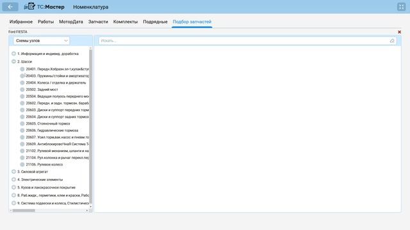
Task: Select 20607. Усил.торм,вак.насос row
Action: (x=57, y=137)
